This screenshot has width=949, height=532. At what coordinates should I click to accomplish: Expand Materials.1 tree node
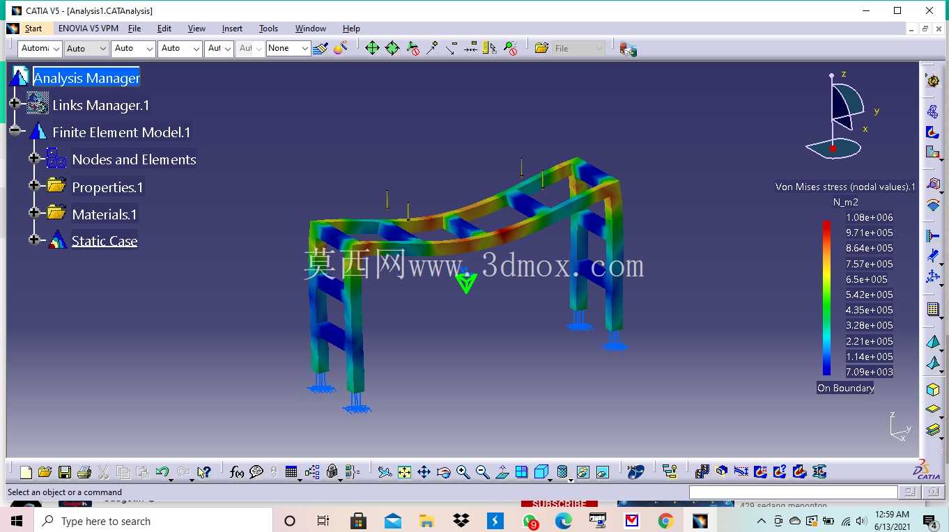tap(34, 212)
